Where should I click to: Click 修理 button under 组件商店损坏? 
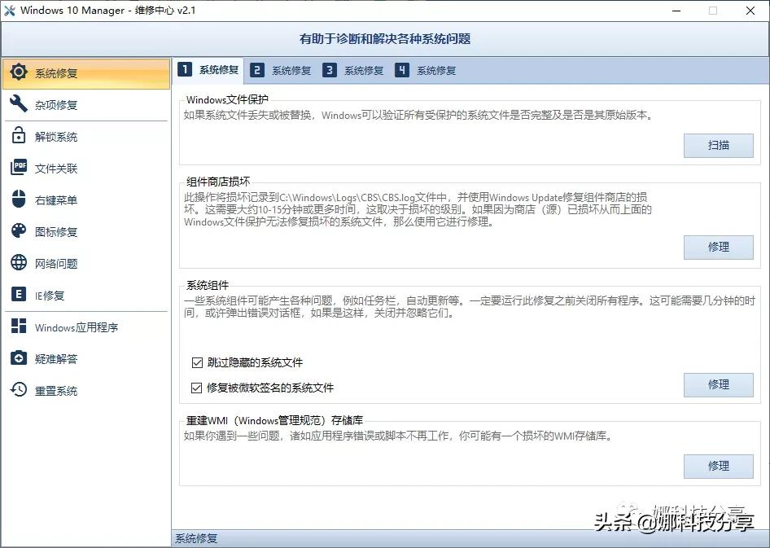[x=719, y=248]
